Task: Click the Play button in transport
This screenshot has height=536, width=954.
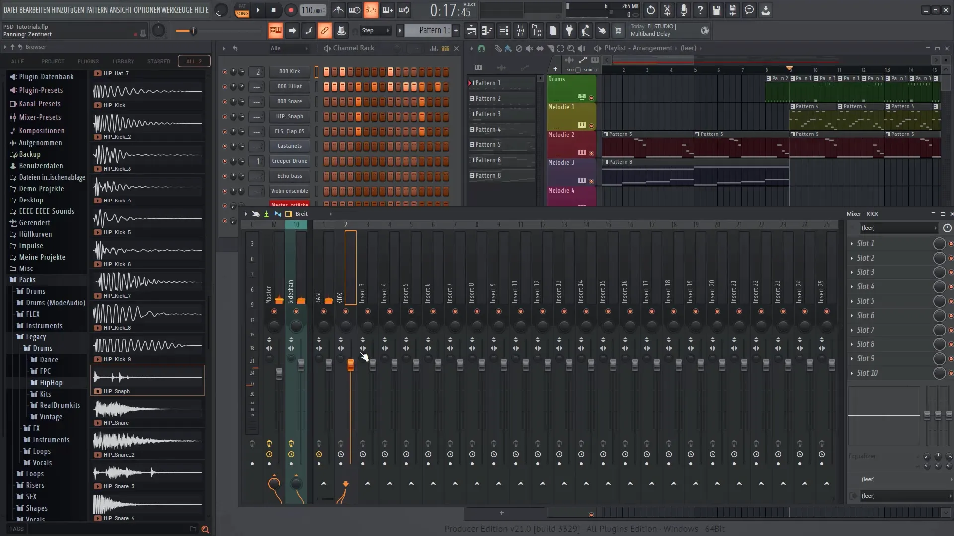Action: pyautogui.click(x=258, y=10)
